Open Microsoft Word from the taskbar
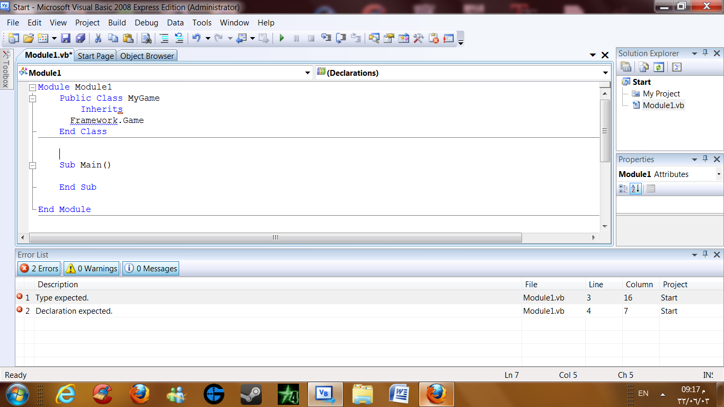This screenshot has width=724, height=407. (x=399, y=394)
